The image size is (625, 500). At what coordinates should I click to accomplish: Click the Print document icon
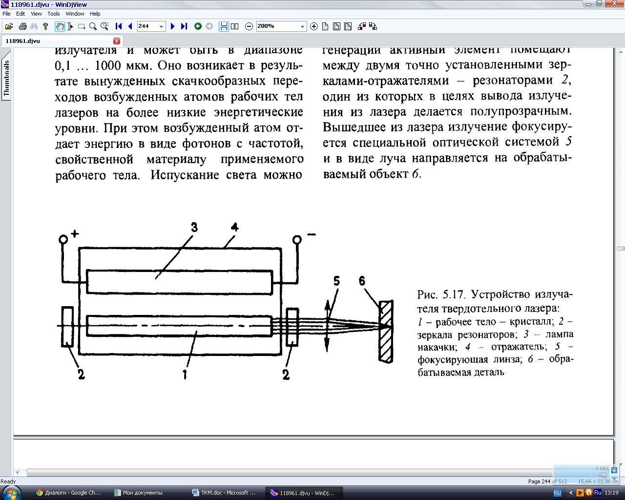[22, 26]
